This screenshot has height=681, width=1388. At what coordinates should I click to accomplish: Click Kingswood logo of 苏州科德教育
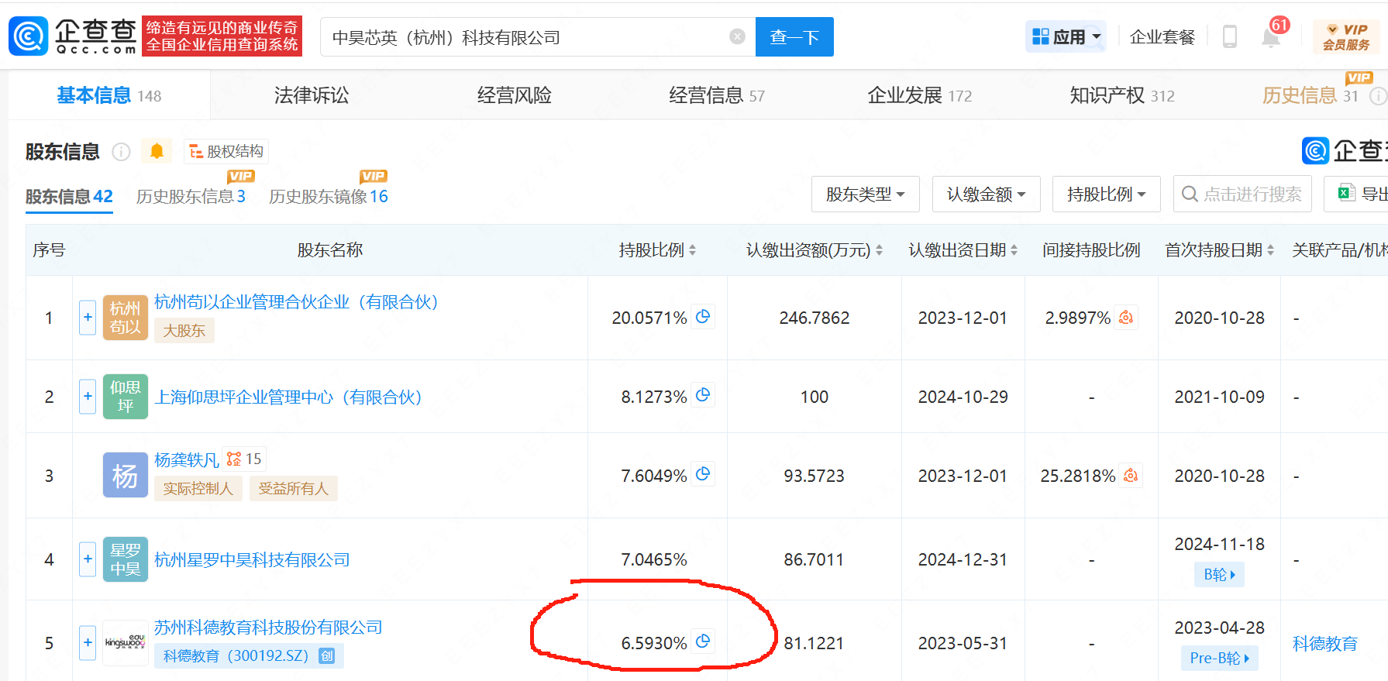pyautogui.click(x=125, y=643)
